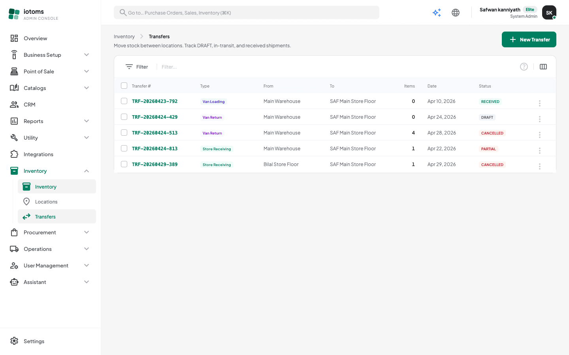Screen dimensions: 569x355
Task: Open row actions for TRF-20260424-429
Action: tap(539, 119)
